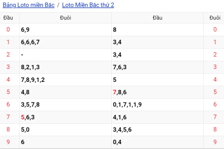
Task: Click the cell showing 3,4,5,6
Action: point(122,130)
